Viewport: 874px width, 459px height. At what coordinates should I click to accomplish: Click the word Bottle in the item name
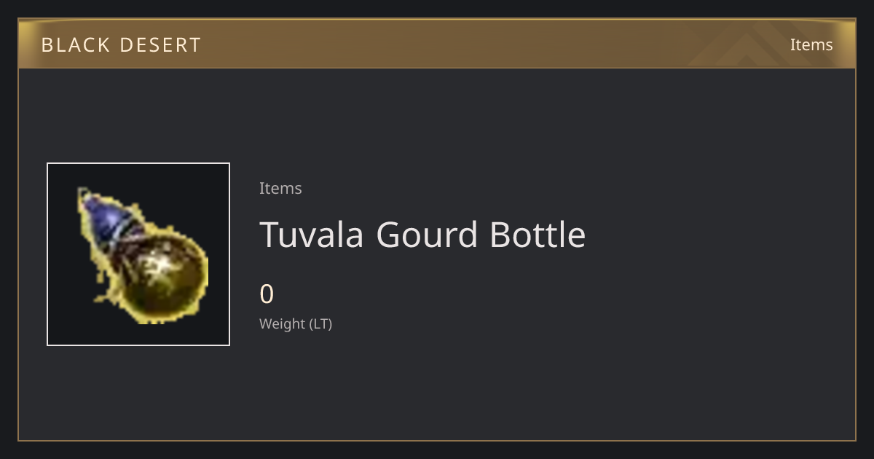point(538,235)
